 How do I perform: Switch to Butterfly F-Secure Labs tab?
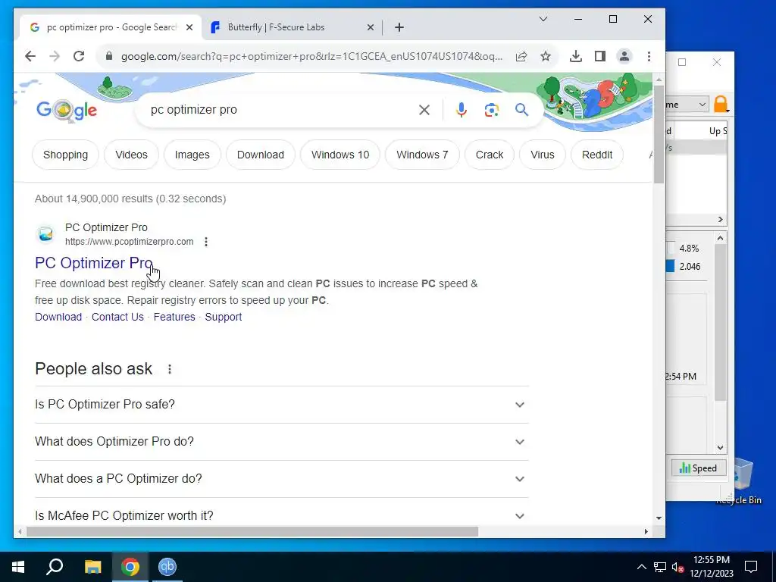point(292,28)
